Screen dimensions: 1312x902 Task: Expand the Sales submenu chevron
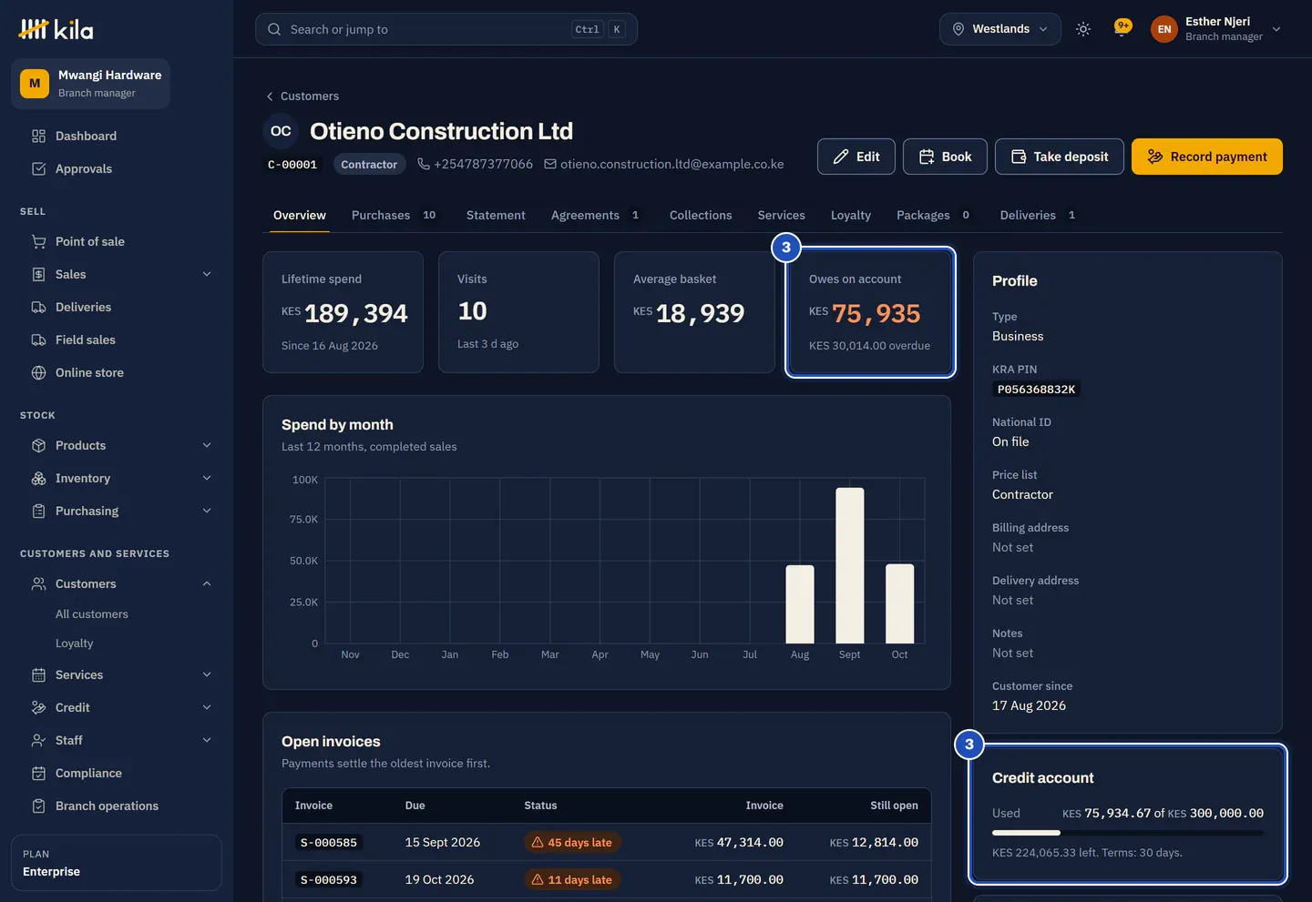pyautogui.click(x=207, y=274)
